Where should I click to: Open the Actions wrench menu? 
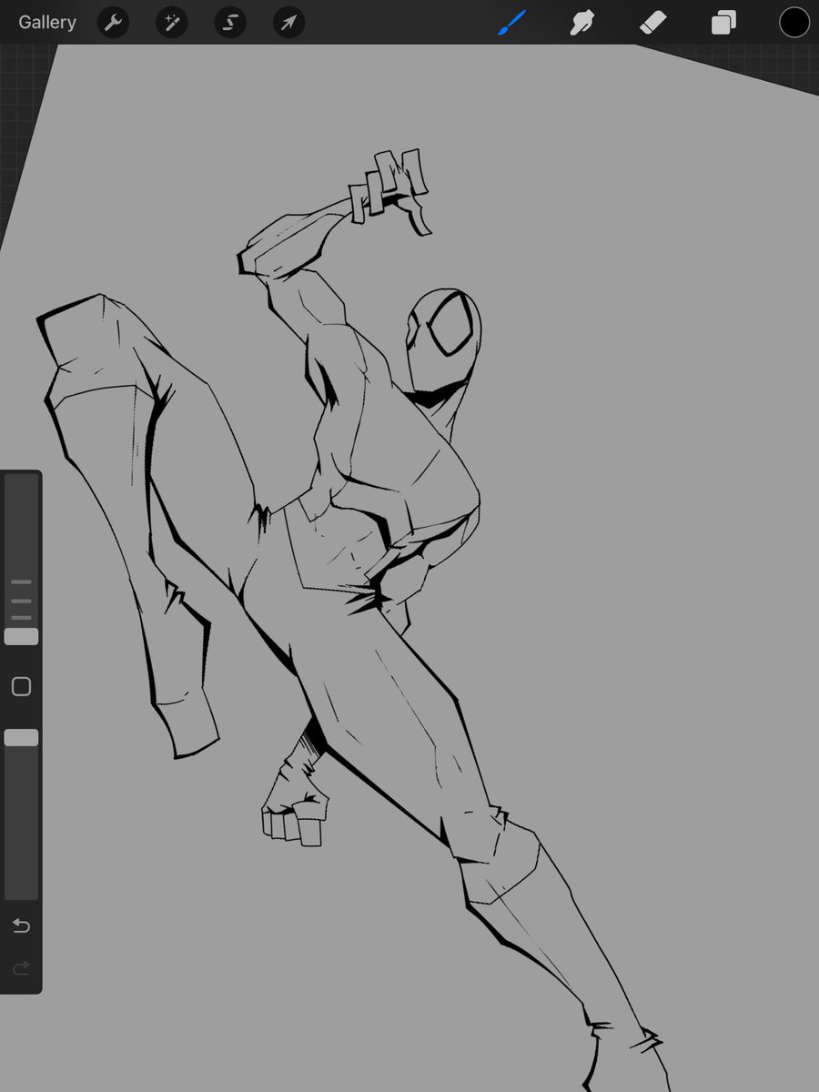pos(113,23)
